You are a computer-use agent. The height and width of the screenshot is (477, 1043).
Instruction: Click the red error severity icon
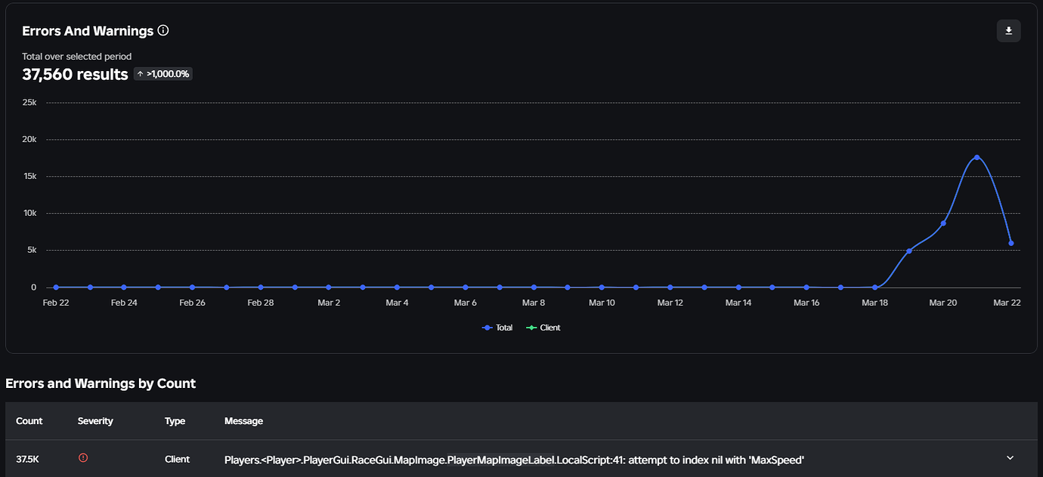tap(83, 458)
